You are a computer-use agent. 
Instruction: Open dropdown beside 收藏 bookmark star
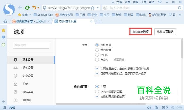click(x=30, y=15)
